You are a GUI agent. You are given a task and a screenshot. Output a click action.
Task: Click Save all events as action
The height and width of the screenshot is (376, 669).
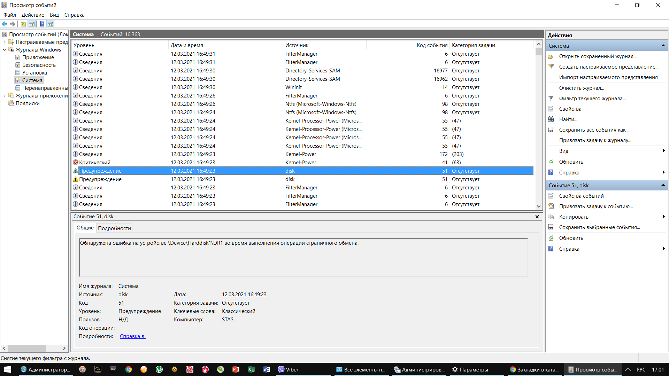(593, 130)
